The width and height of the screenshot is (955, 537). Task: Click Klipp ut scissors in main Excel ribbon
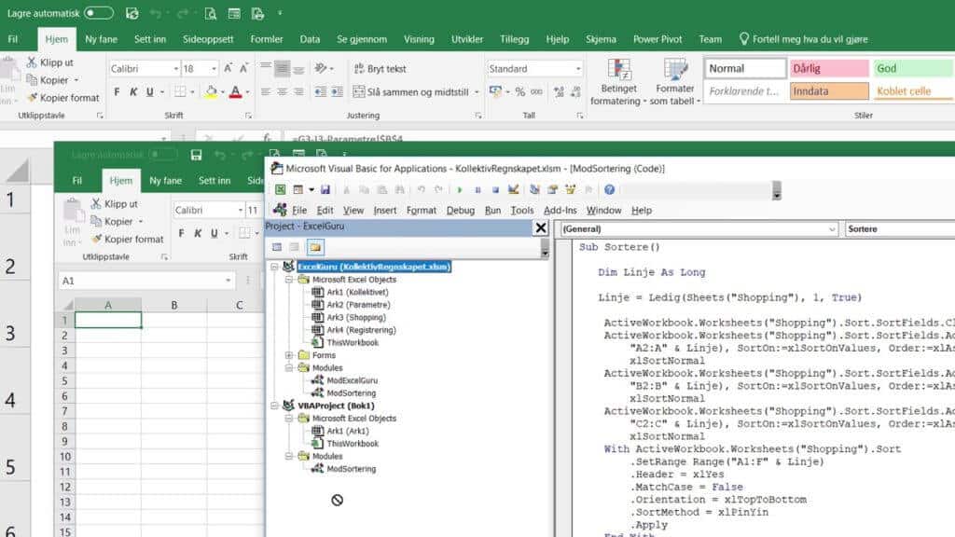pos(49,62)
